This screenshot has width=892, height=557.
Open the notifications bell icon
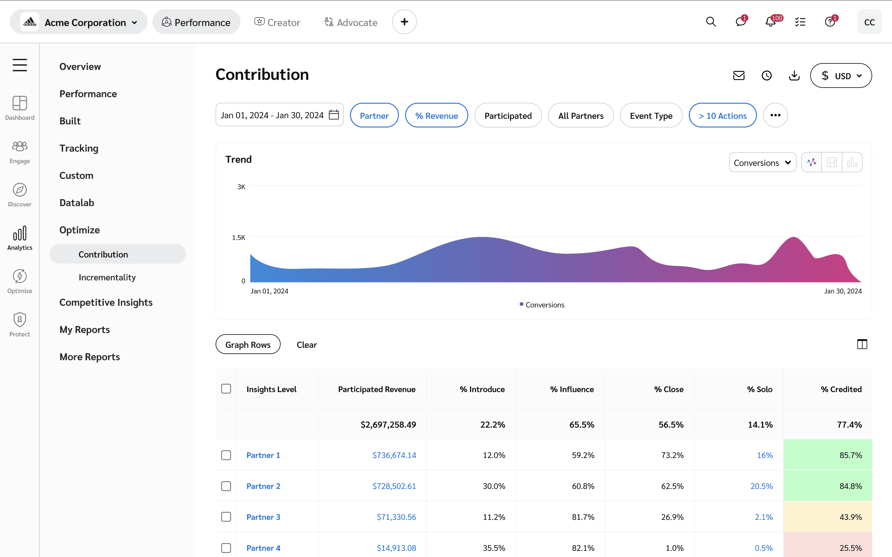pyautogui.click(x=770, y=22)
